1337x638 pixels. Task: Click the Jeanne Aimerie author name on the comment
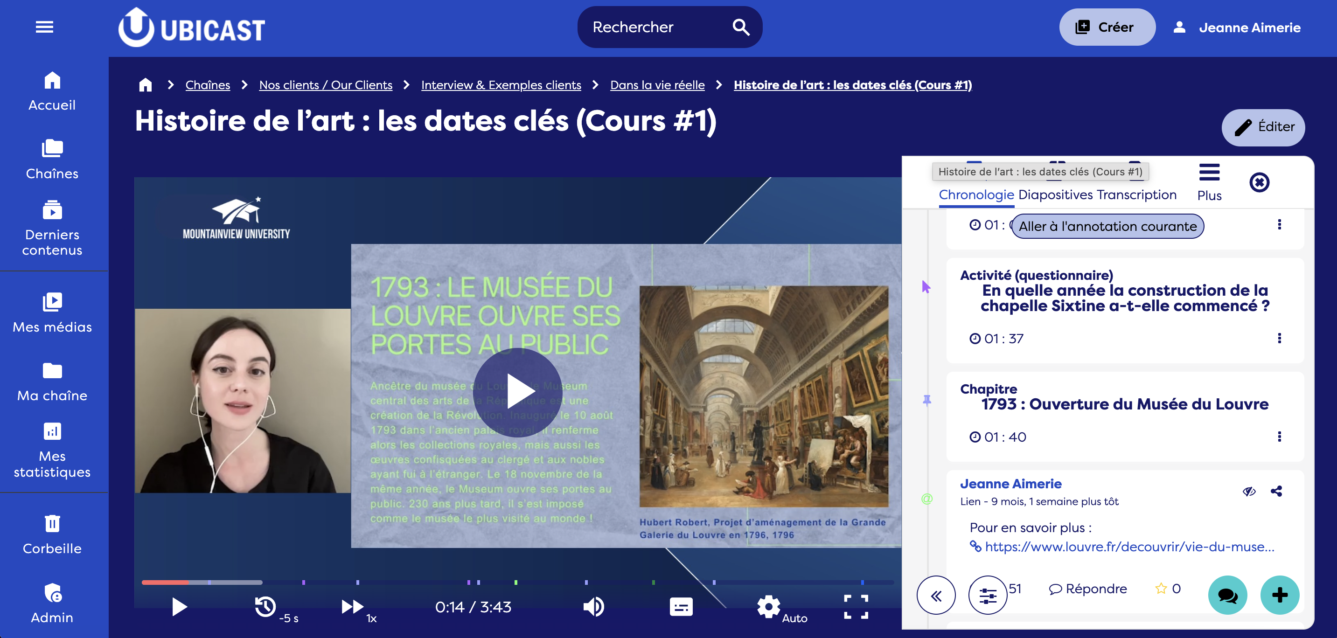pyautogui.click(x=1010, y=484)
